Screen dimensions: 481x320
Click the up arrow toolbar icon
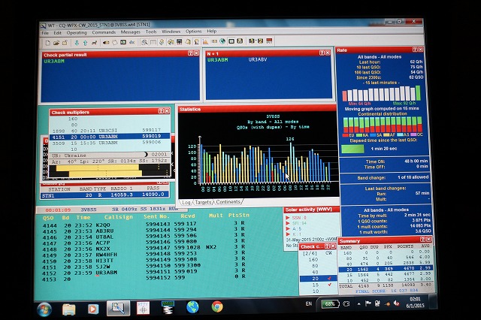click(x=85, y=43)
